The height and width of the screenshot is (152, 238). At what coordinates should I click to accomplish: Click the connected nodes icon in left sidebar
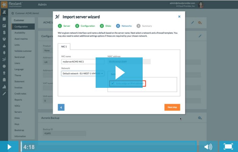click(x=4, y=59)
